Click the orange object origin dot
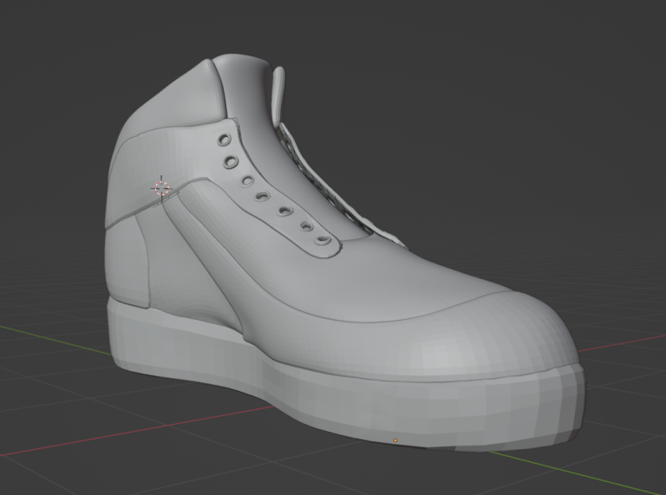This screenshot has width=666, height=495. pos(395,440)
